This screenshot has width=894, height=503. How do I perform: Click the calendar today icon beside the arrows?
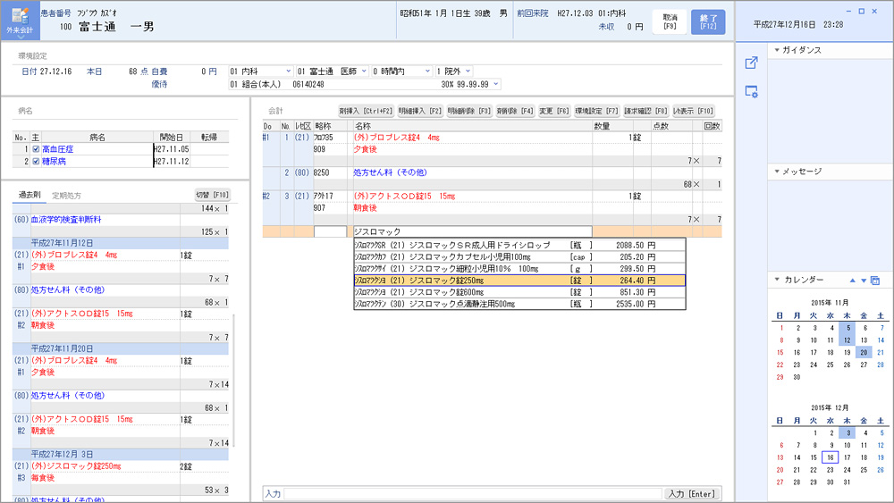click(x=875, y=281)
